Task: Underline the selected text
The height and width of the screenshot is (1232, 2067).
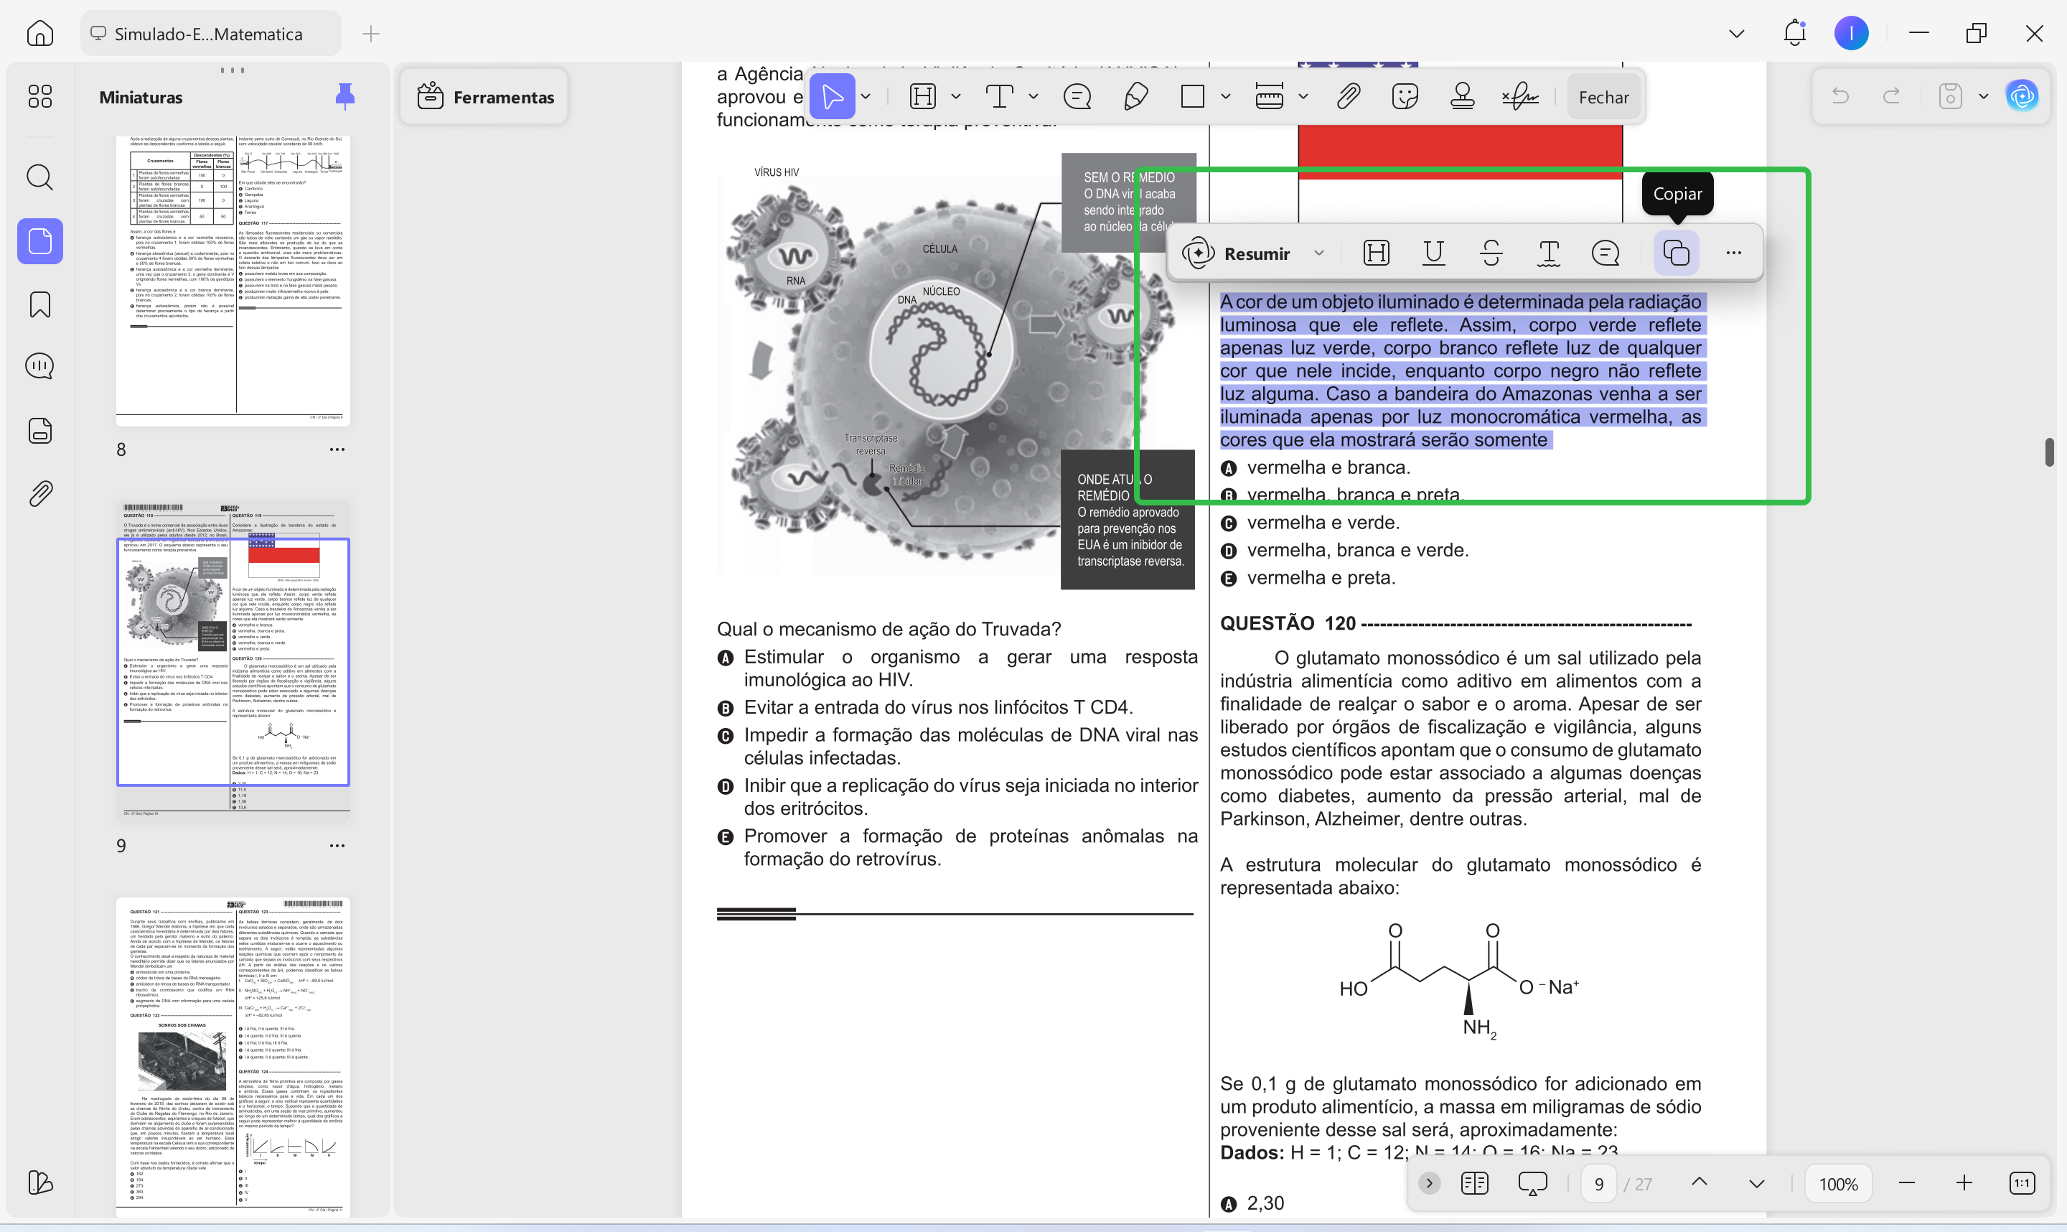Action: click(1433, 253)
